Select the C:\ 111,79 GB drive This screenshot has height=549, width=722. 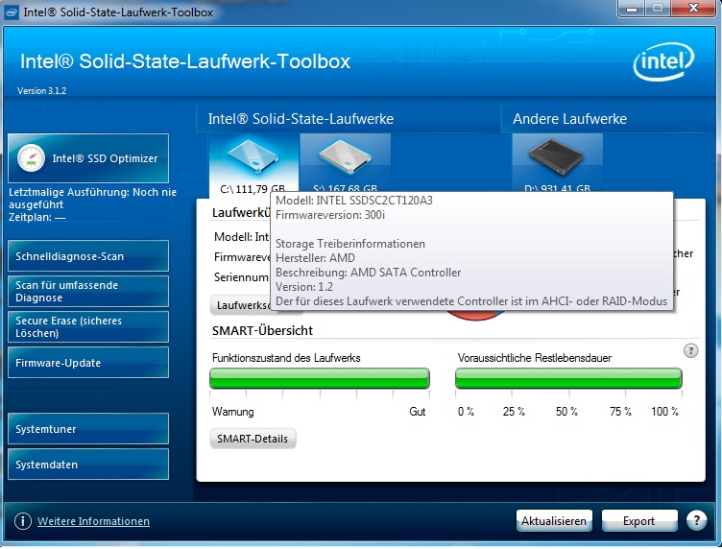tap(253, 164)
